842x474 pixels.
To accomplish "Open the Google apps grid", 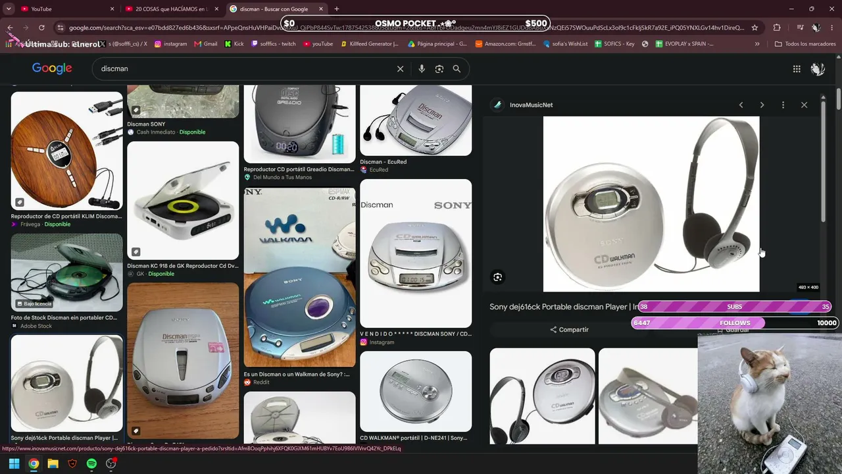I will coord(797,69).
